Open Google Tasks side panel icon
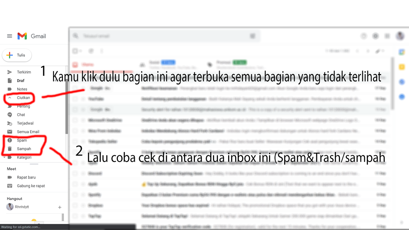This screenshot has width=409, height=230. coord(402,82)
